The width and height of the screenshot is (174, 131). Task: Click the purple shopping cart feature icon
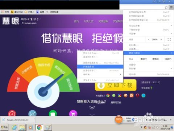73,113
